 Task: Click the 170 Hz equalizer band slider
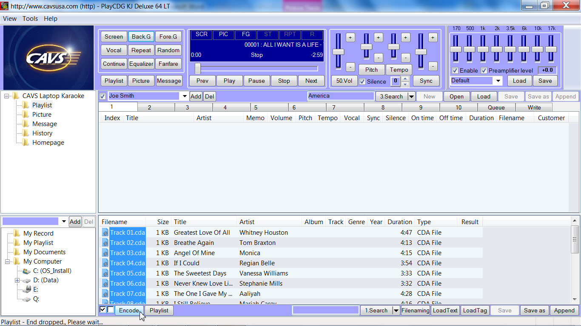point(456,49)
